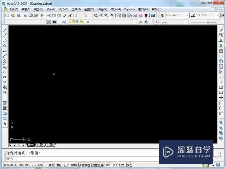Select the Rectangle tool

[5, 51]
